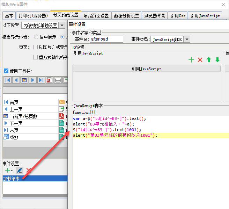Image resolution: width=229 pixels, height=209 pixels.
Task: Click the edit event pencil icon
Action: [20, 171]
